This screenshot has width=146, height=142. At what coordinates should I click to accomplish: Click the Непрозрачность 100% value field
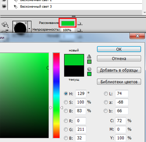pos(68,30)
